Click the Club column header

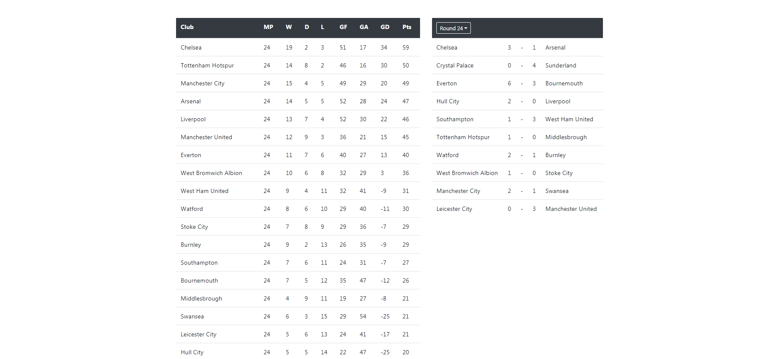pyautogui.click(x=187, y=27)
